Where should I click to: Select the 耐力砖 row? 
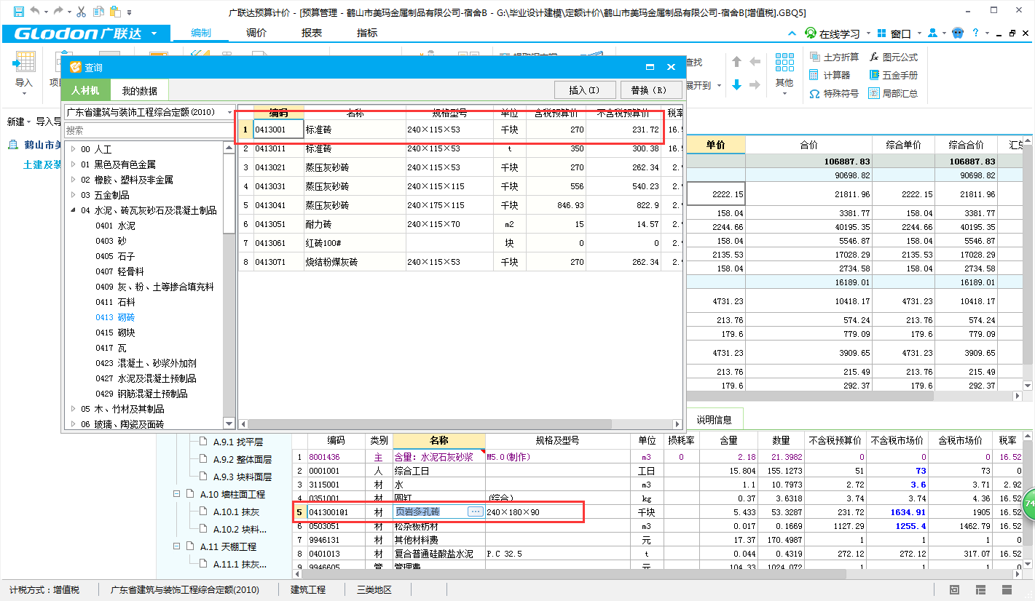(x=461, y=224)
